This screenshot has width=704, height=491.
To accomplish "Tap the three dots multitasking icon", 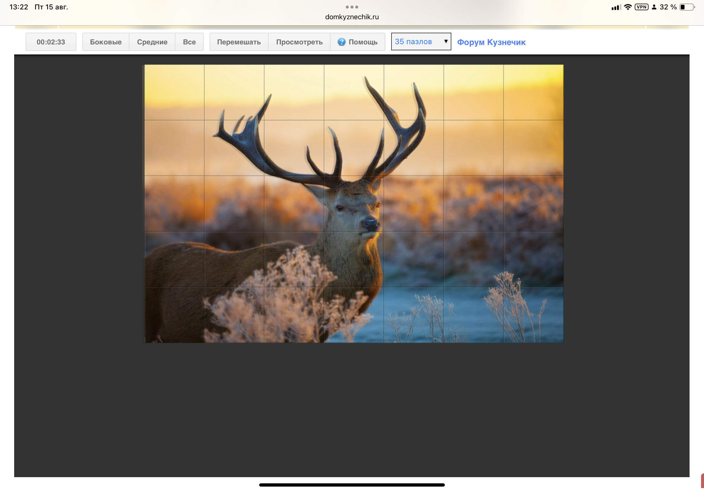I will tap(352, 7).
